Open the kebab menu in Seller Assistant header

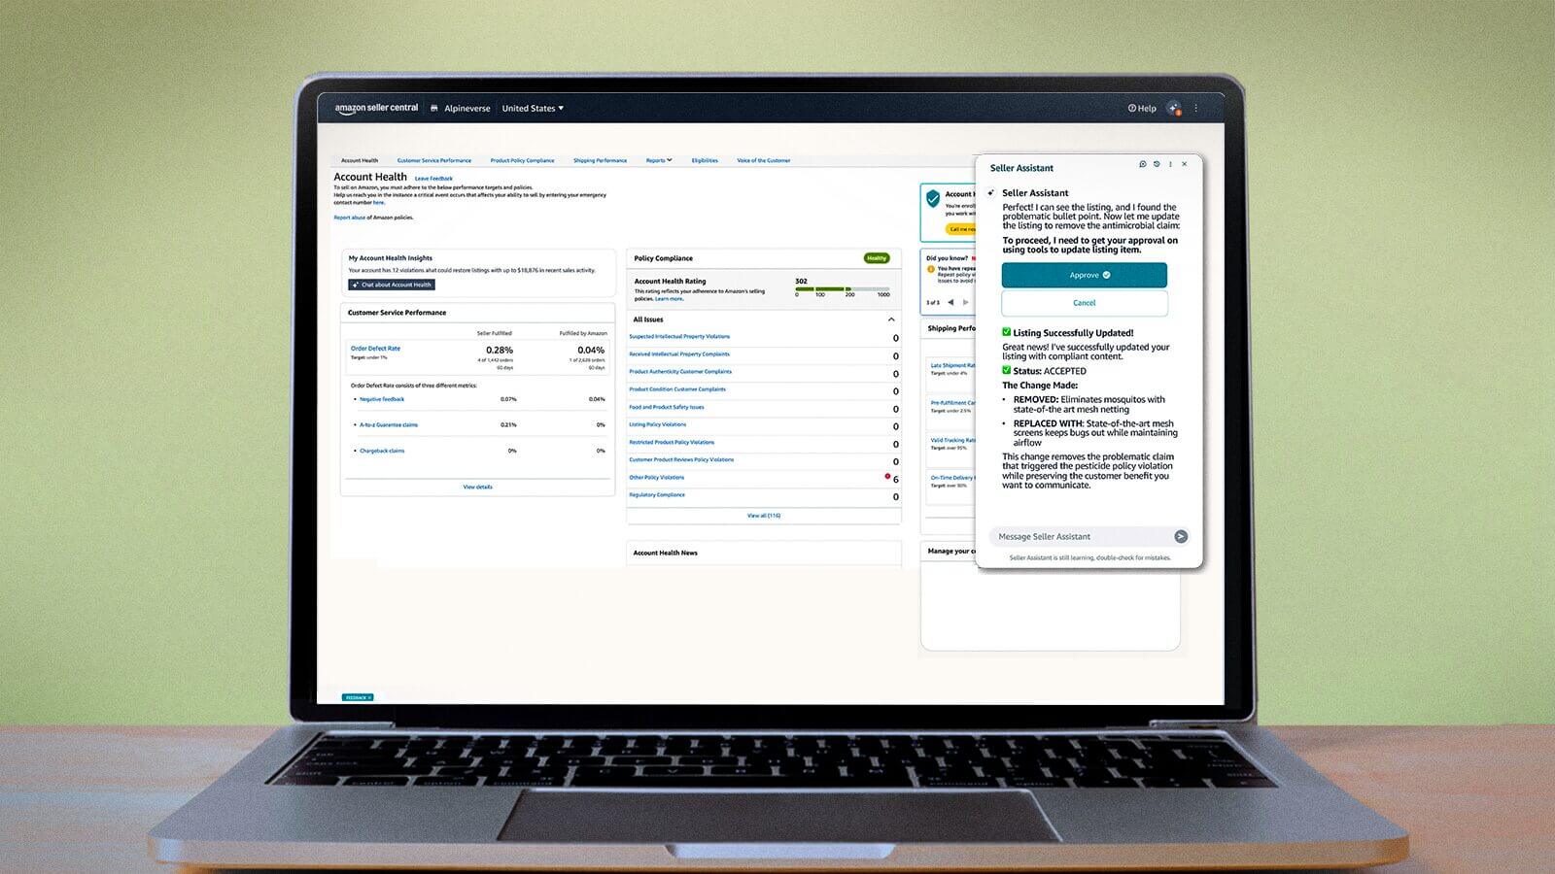(1170, 164)
